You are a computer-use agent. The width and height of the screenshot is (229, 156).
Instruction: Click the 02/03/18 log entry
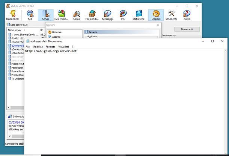pyautogui.click(x=16, y=122)
